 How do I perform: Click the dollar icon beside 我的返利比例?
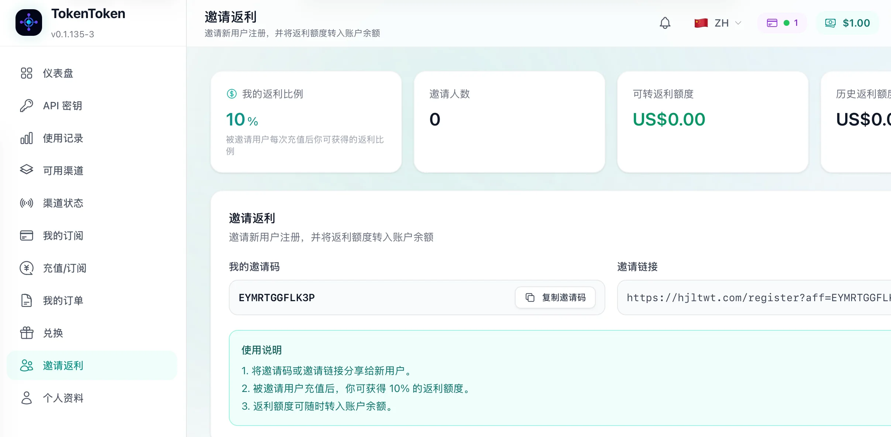point(232,94)
